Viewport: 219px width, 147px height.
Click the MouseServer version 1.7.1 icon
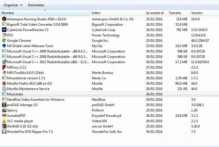click(4, 78)
